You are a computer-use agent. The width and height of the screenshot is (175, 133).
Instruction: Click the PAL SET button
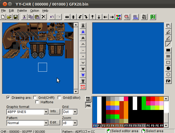(x=88, y=99)
